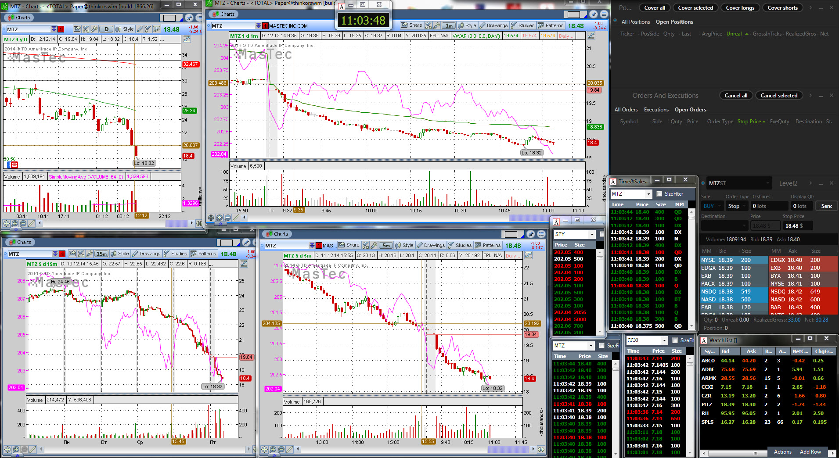This screenshot has height=458, width=839.
Task: Open the BUY side dropdown in Level2
Action: coord(712,206)
